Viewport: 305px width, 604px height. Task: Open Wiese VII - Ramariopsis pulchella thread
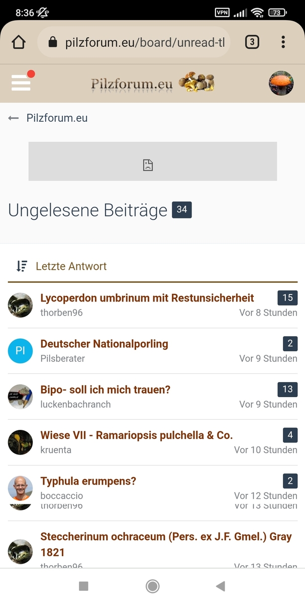[x=137, y=435]
